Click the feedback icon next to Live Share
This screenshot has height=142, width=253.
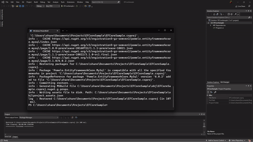[249, 6]
